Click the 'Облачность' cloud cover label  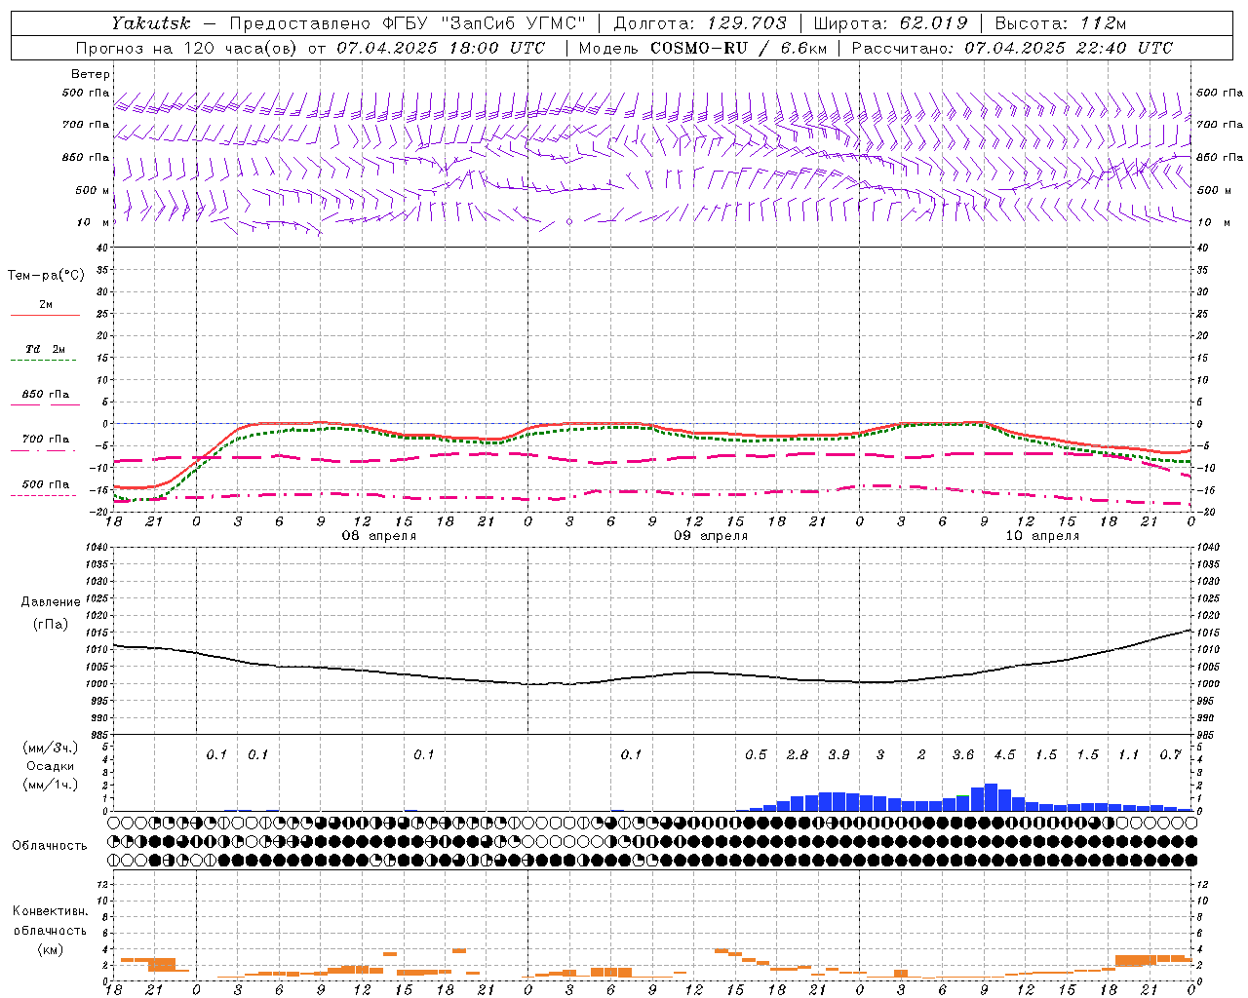(x=50, y=846)
